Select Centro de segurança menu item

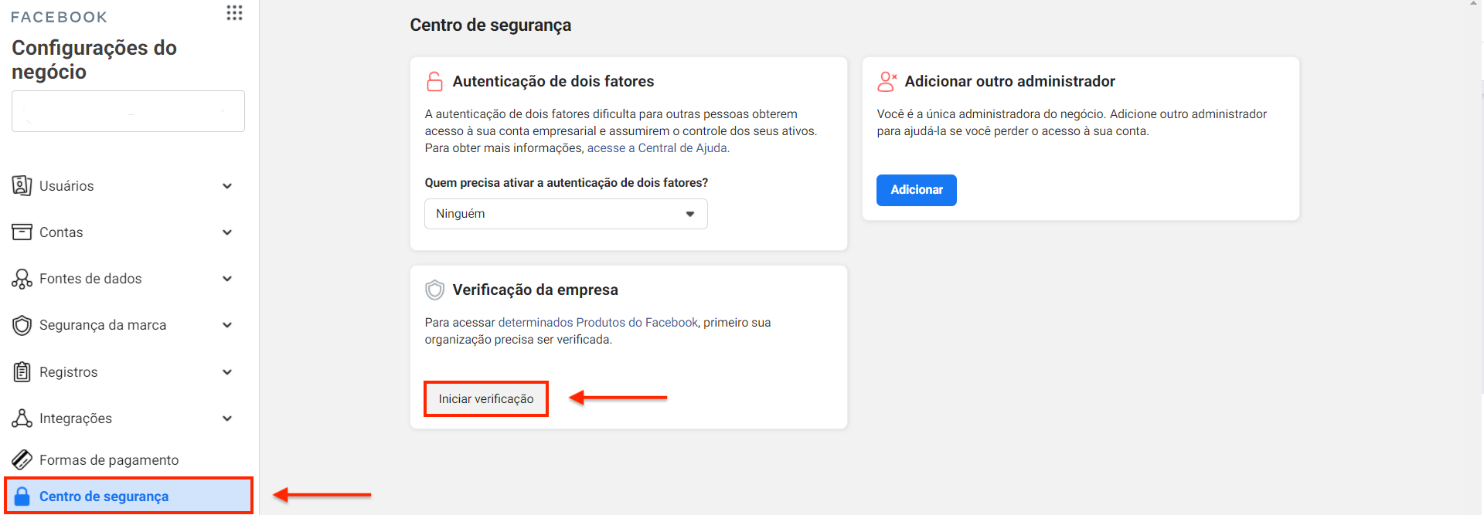click(x=104, y=496)
